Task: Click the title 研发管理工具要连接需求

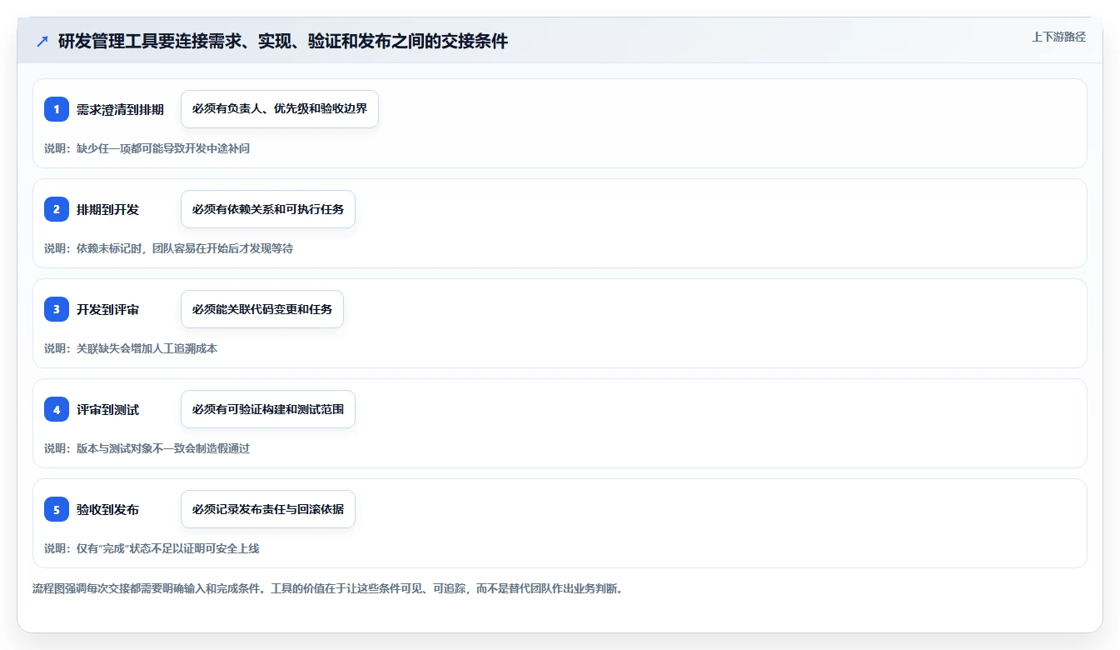Action: click(283, 41)
